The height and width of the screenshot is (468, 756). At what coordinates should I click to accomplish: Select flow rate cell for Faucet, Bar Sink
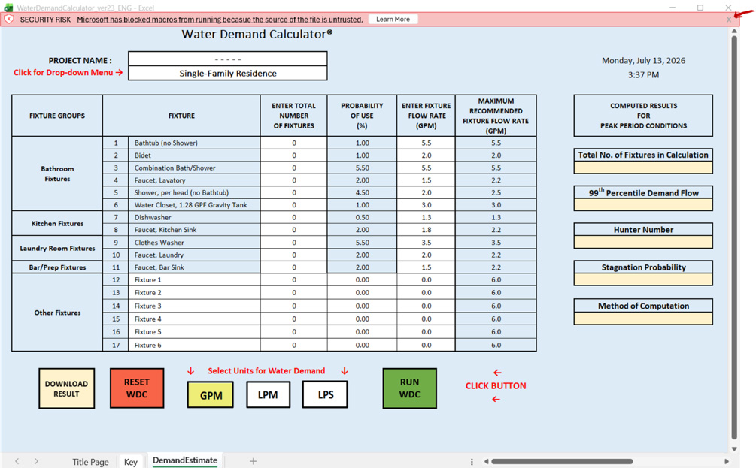427,267
